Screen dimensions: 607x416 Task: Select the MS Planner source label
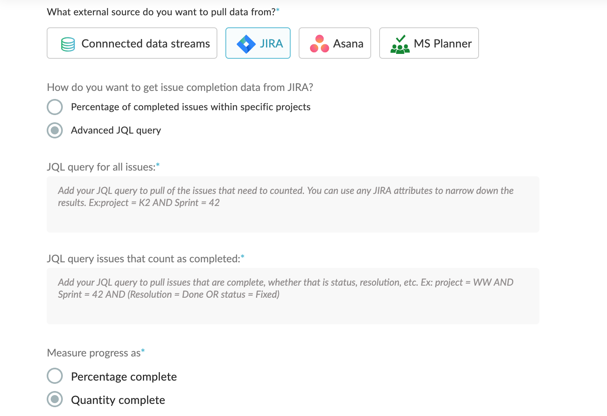point(442,43)
